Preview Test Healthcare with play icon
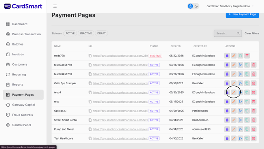Image resolution: width=264 pixels, height=149 pixels. (x=240, y=138)
